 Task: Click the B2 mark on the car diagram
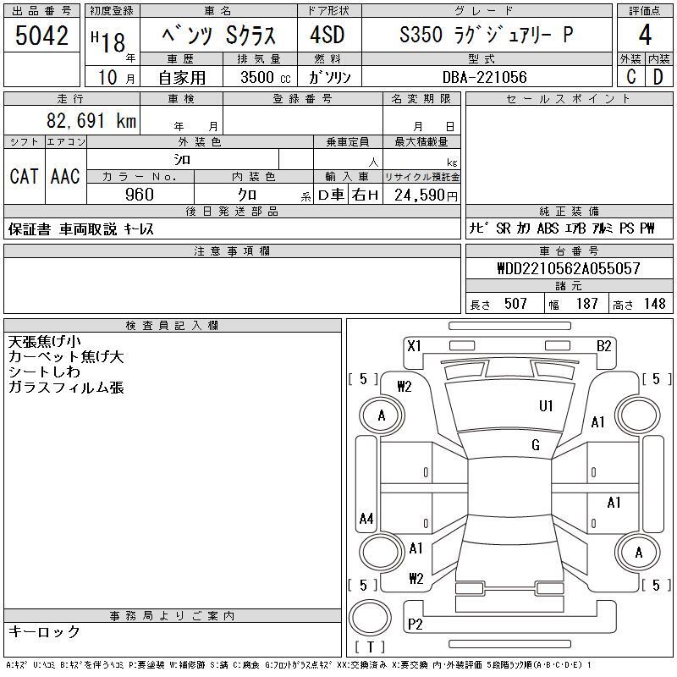[x=603, y=346]
